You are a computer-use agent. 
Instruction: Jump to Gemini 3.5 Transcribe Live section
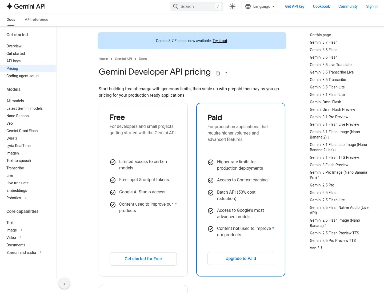pyautogui.click(x=332, y=72)
